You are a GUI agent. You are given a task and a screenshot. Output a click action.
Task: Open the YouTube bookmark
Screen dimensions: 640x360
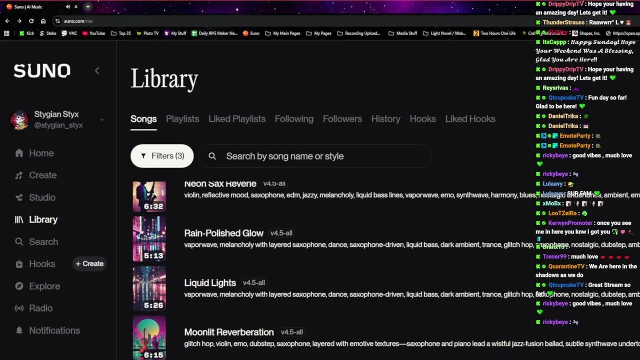93,33
